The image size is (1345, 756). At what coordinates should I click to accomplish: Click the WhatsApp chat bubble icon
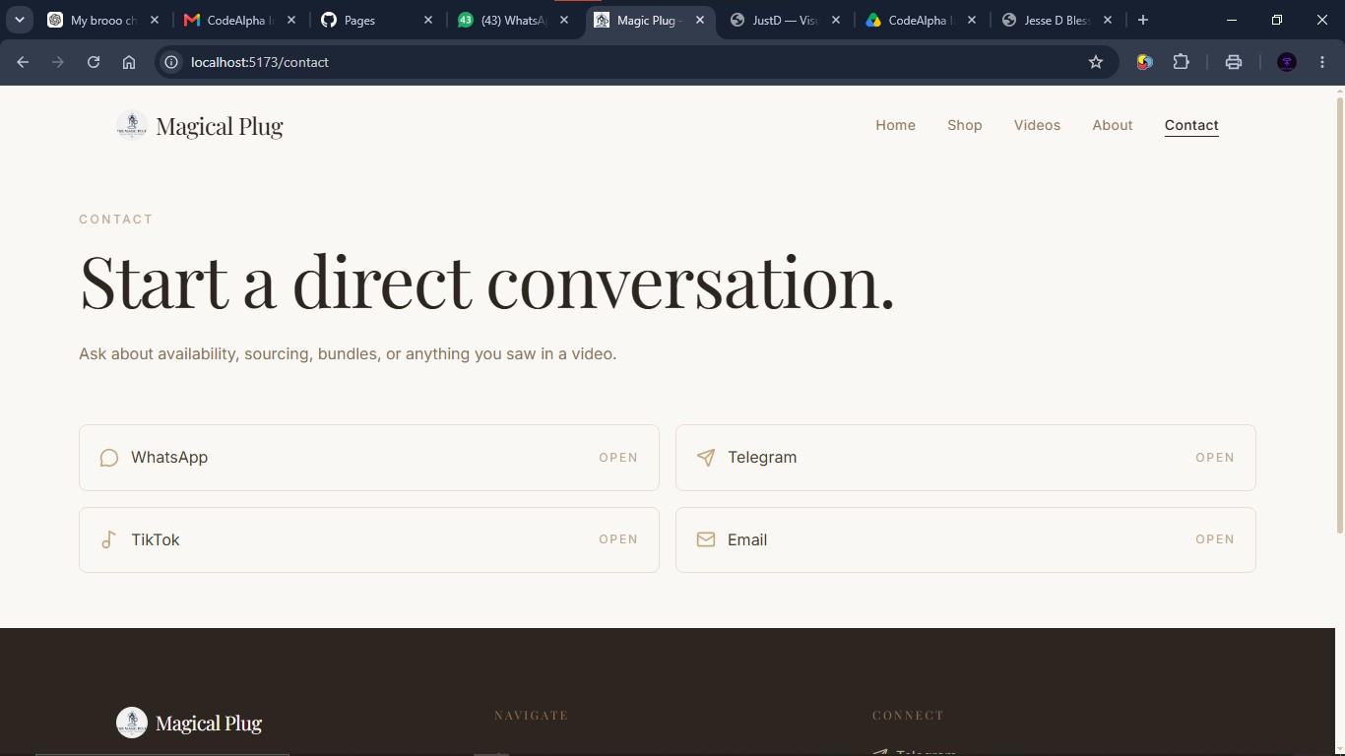(109, 458)
